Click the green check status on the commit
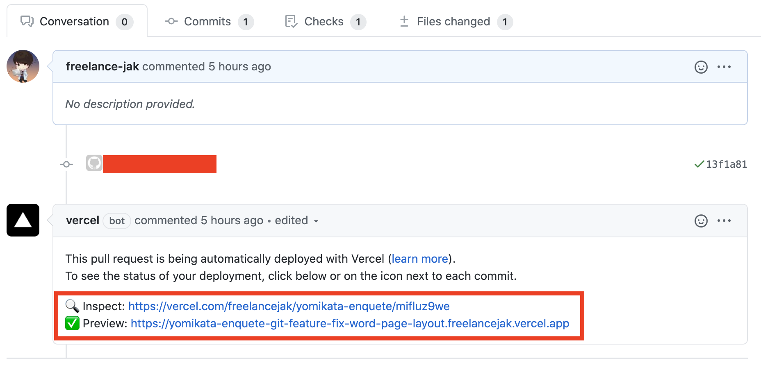The height and width of the screenshot is (374, 761). pos(699,164)
